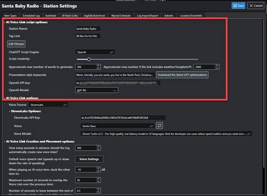Click the duck other item dB field

(x=86, y=169)
